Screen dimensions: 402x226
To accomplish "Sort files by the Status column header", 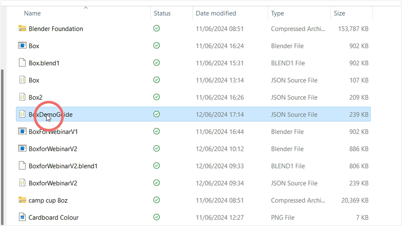I will (x=162, y=13).
